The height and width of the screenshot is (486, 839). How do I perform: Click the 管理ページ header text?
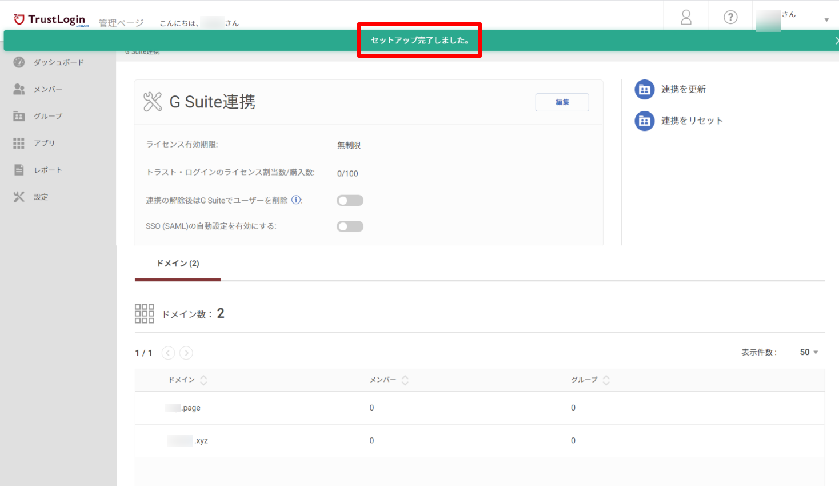click(121, 23)
